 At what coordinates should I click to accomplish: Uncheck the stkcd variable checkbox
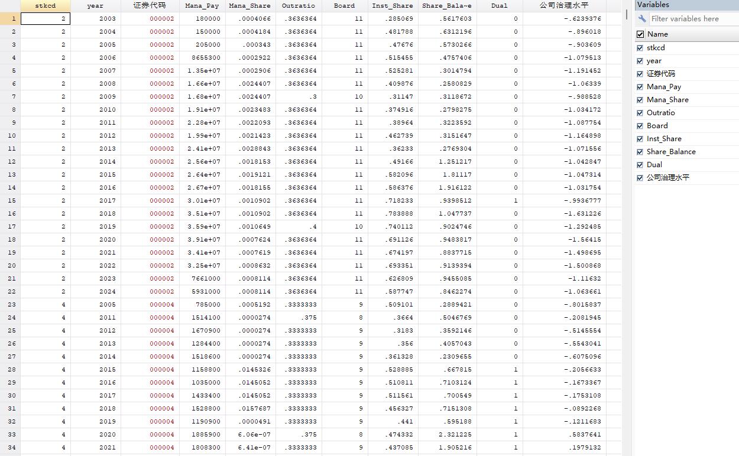[640, 48]
